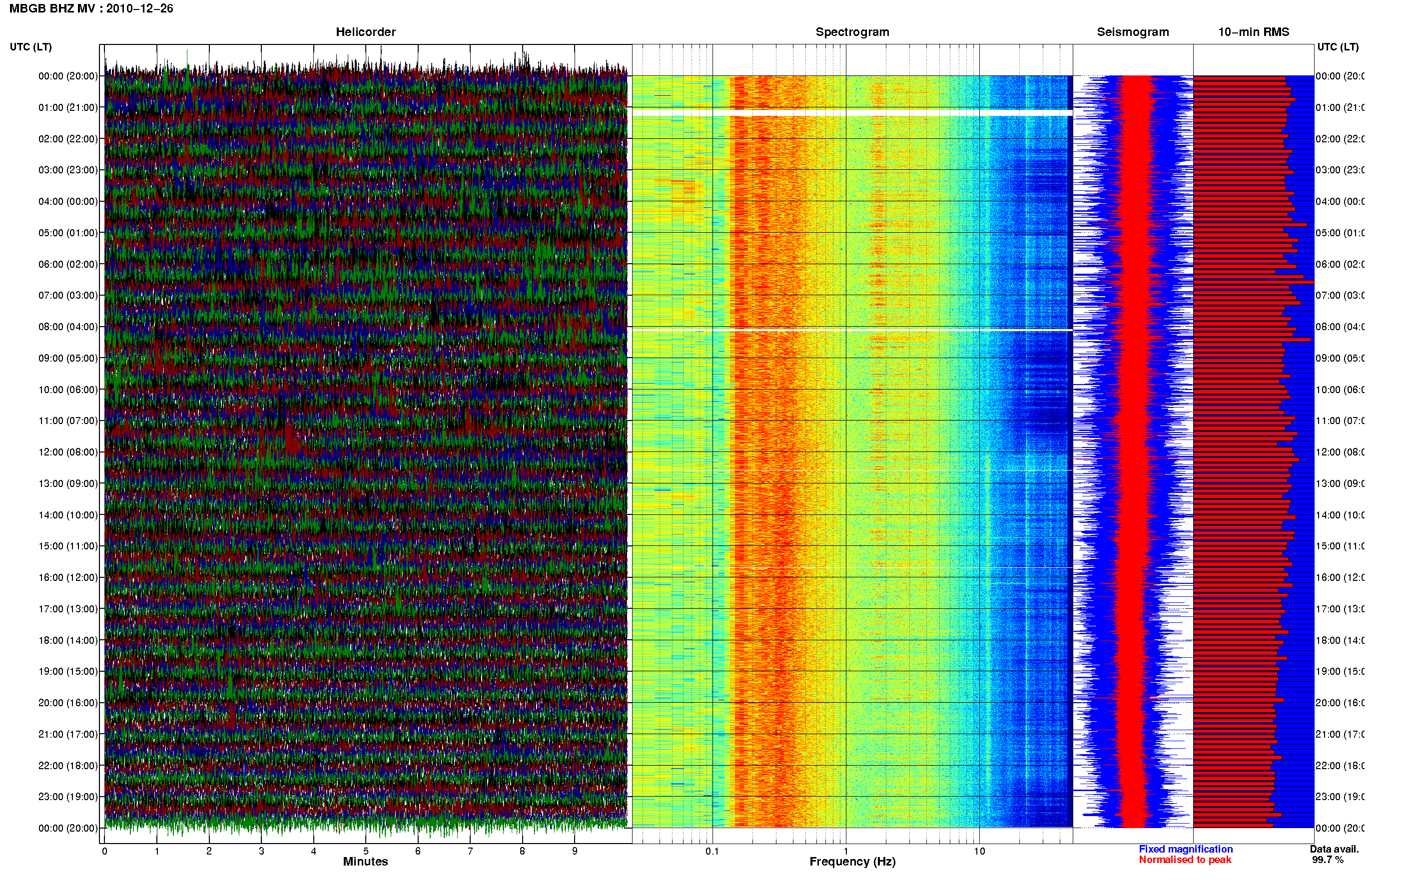Select the Seismogram panel heading
1421x888 pixels.
click(x=1133, y=32)
